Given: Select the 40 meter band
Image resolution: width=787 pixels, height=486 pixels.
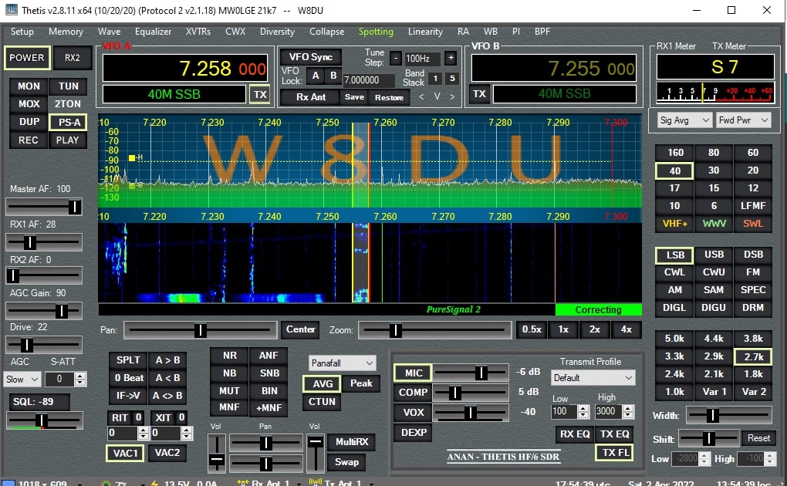Looking at the screenshot, I should [x=674, y=170].
